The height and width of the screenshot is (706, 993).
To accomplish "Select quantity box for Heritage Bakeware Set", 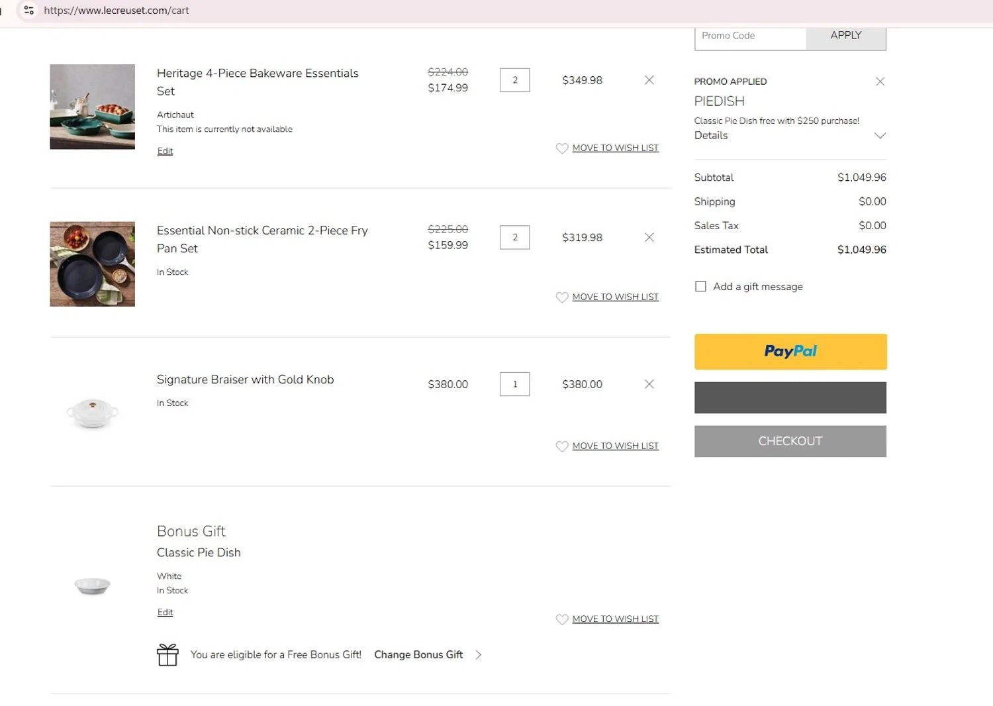I will 515,80.
